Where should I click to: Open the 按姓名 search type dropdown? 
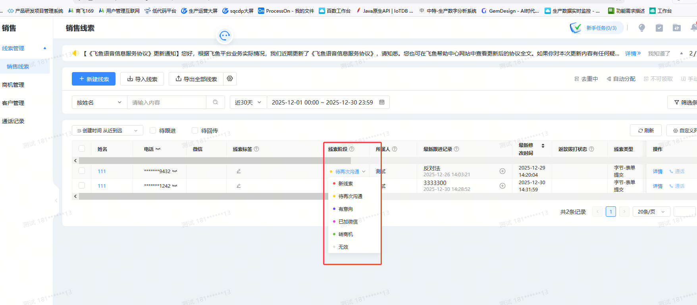[99, 102]
